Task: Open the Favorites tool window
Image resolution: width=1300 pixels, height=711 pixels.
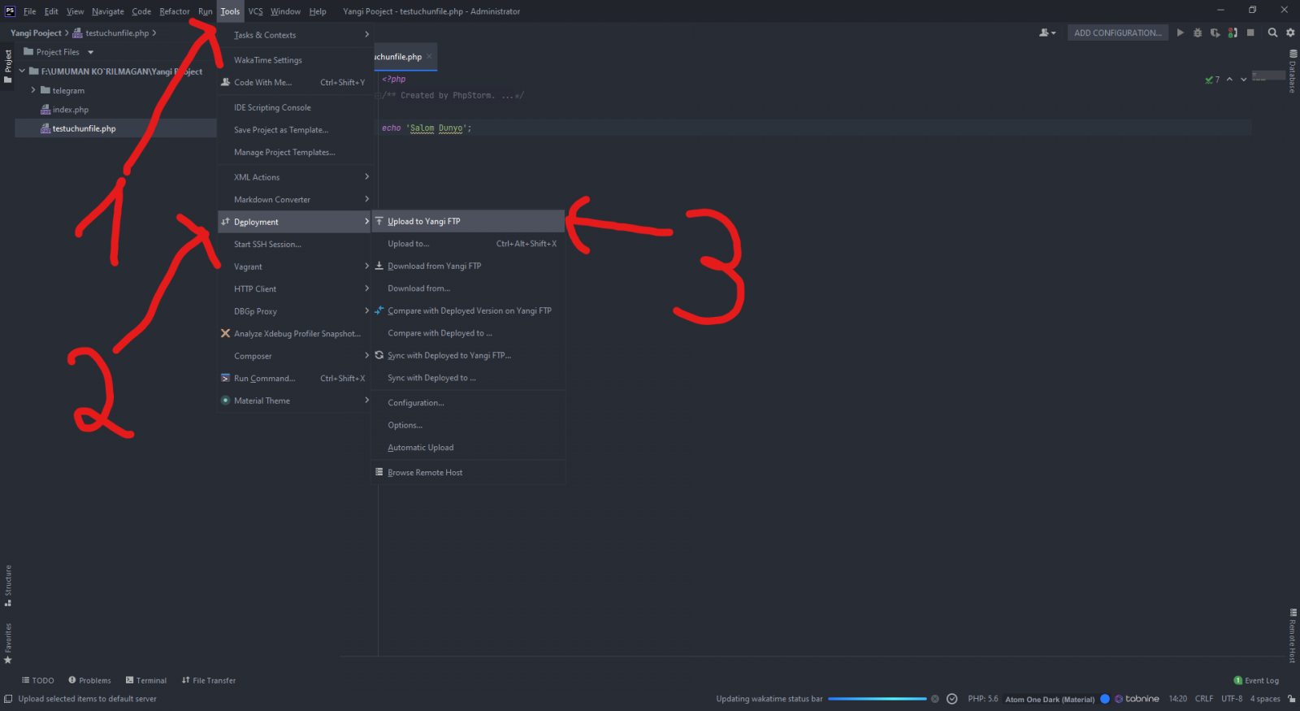Action: pyautogui.click(x=8, y=644)
